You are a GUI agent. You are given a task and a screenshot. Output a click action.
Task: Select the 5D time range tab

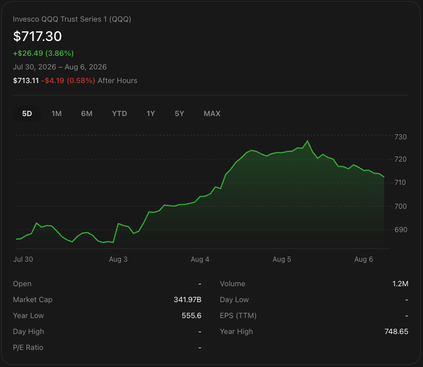pos(27,114)
